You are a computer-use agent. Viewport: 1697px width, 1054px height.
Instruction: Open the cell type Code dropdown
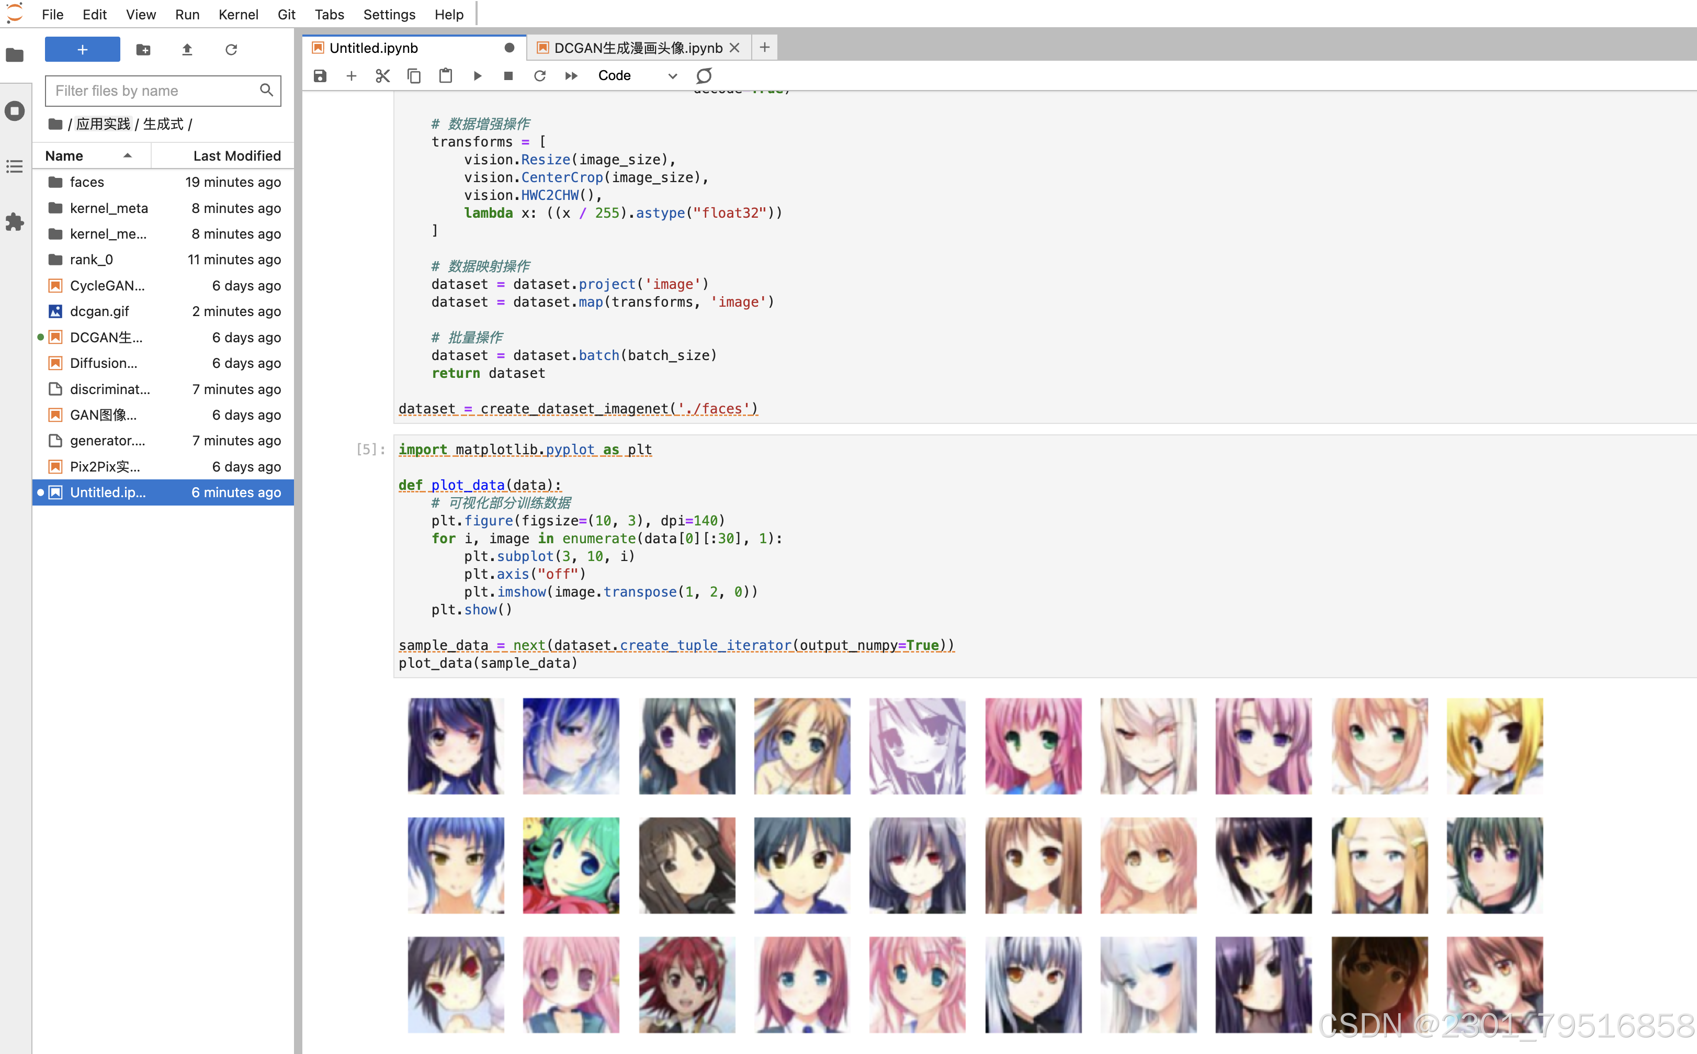coord(637,75)
